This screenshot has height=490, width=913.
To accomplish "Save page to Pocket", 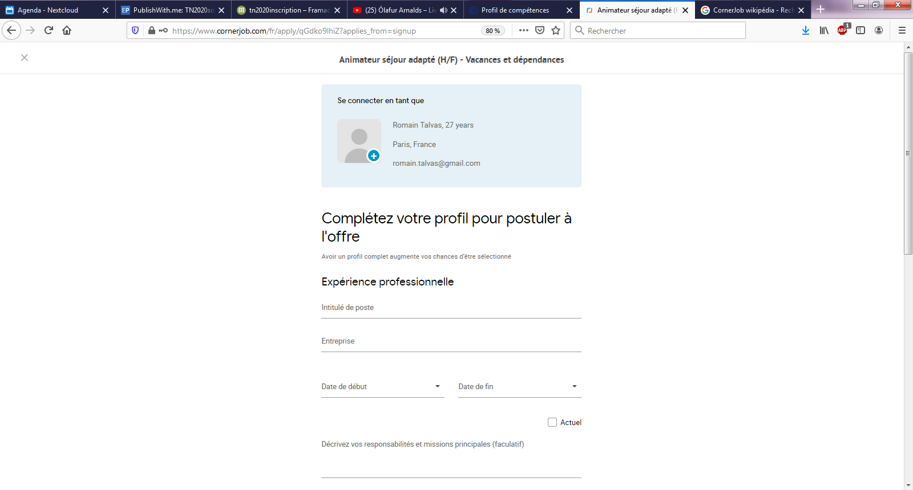I will tap(540, 31).
